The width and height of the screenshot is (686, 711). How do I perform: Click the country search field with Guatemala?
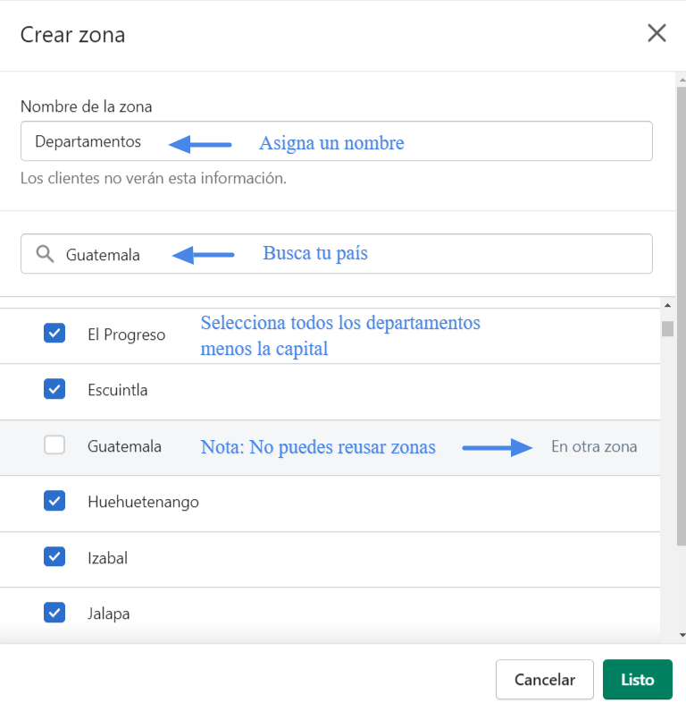337,254
